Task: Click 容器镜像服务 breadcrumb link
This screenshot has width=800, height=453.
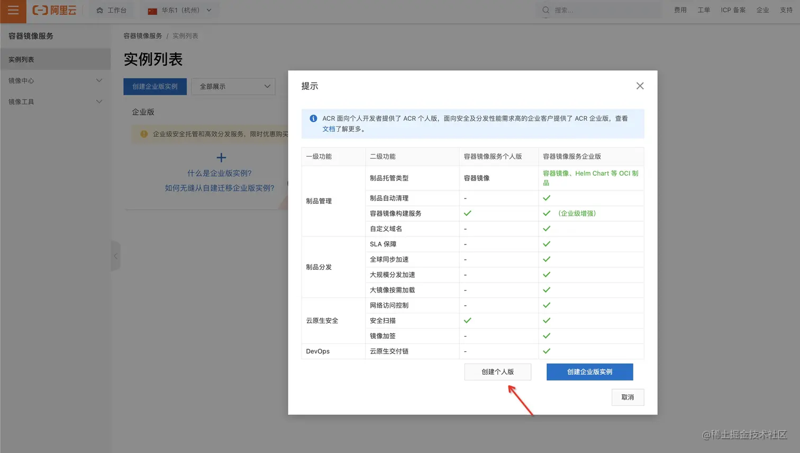Action: pyautogui.click(x=143, y=36)
